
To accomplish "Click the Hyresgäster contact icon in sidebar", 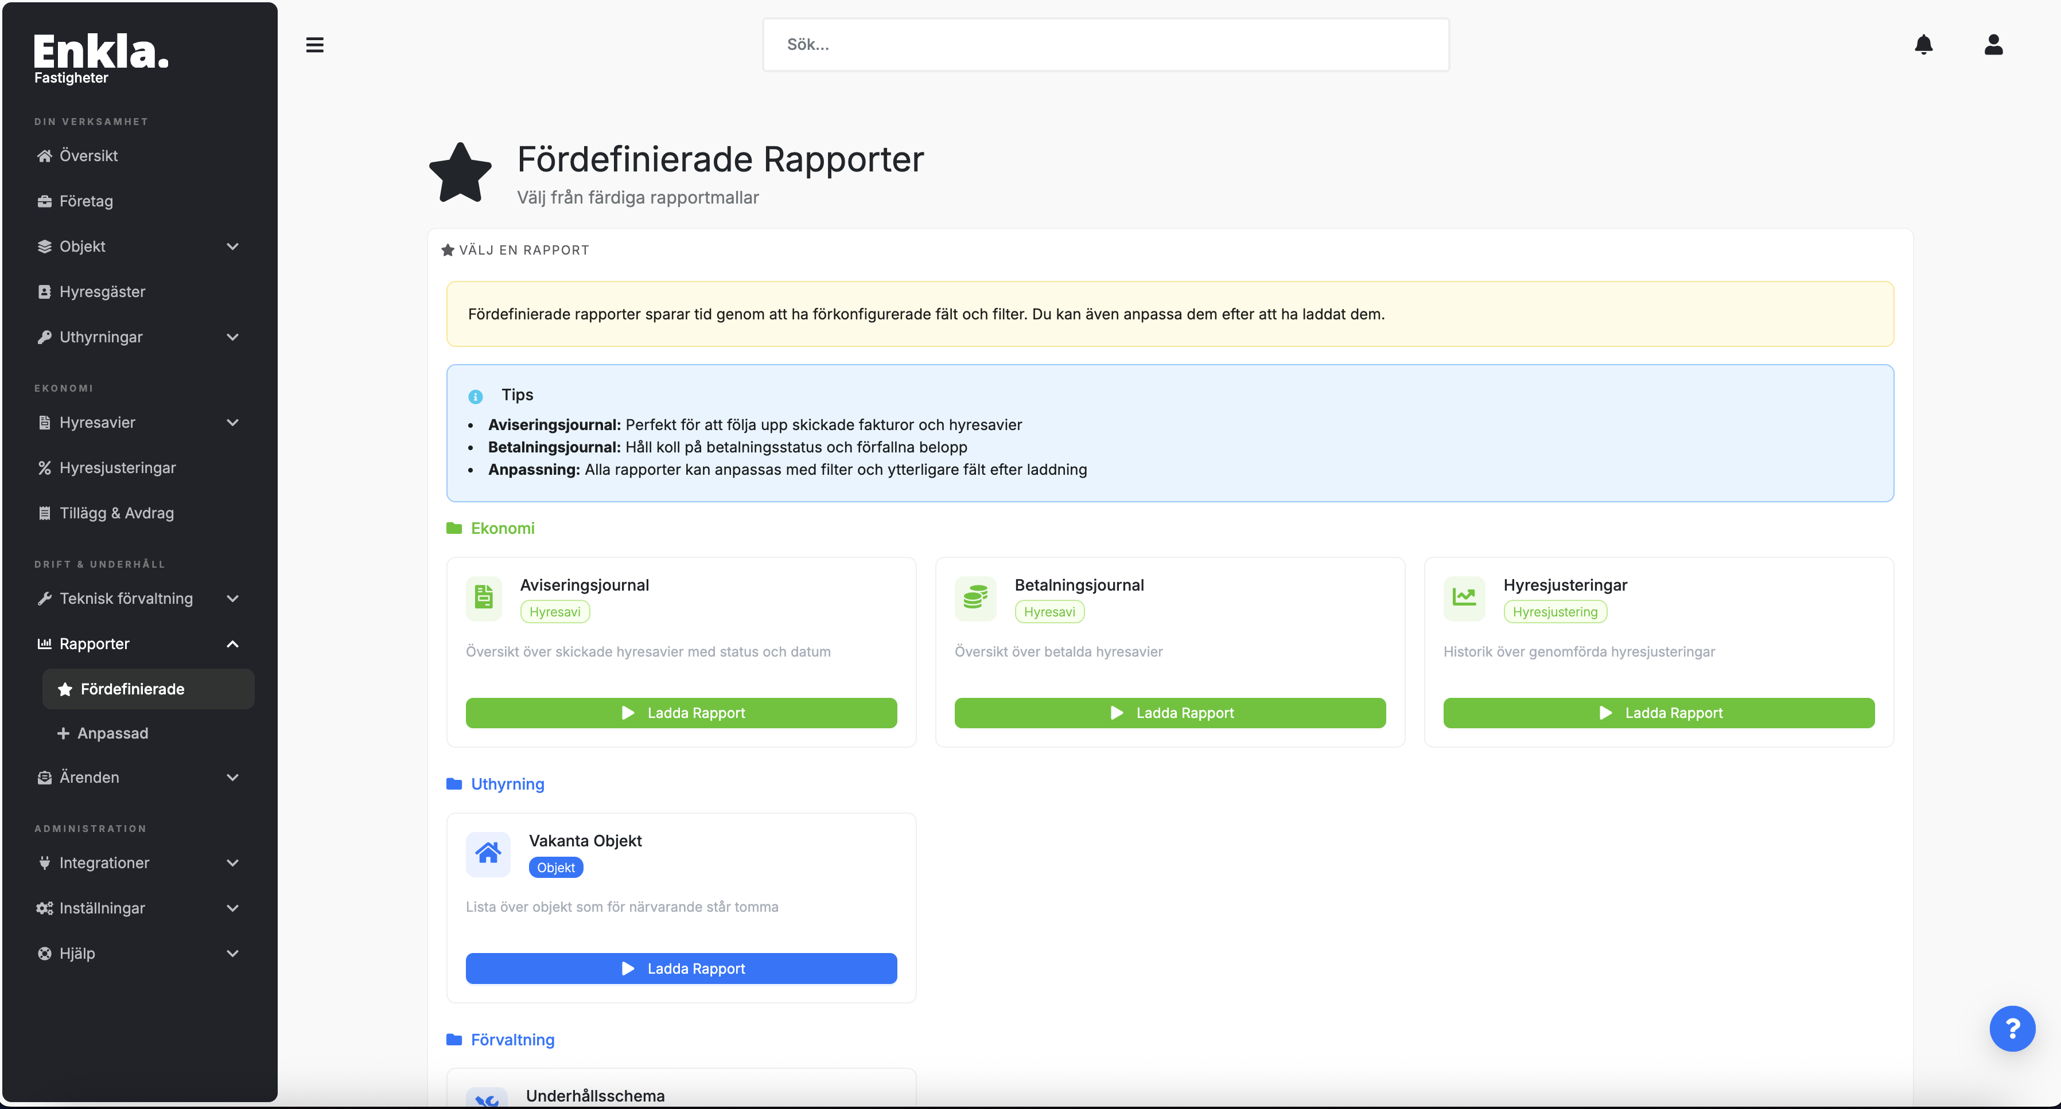I will [45, 292].
